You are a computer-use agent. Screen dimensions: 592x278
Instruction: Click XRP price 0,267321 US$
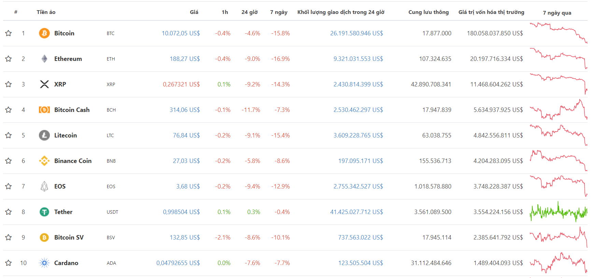[181, 84]
